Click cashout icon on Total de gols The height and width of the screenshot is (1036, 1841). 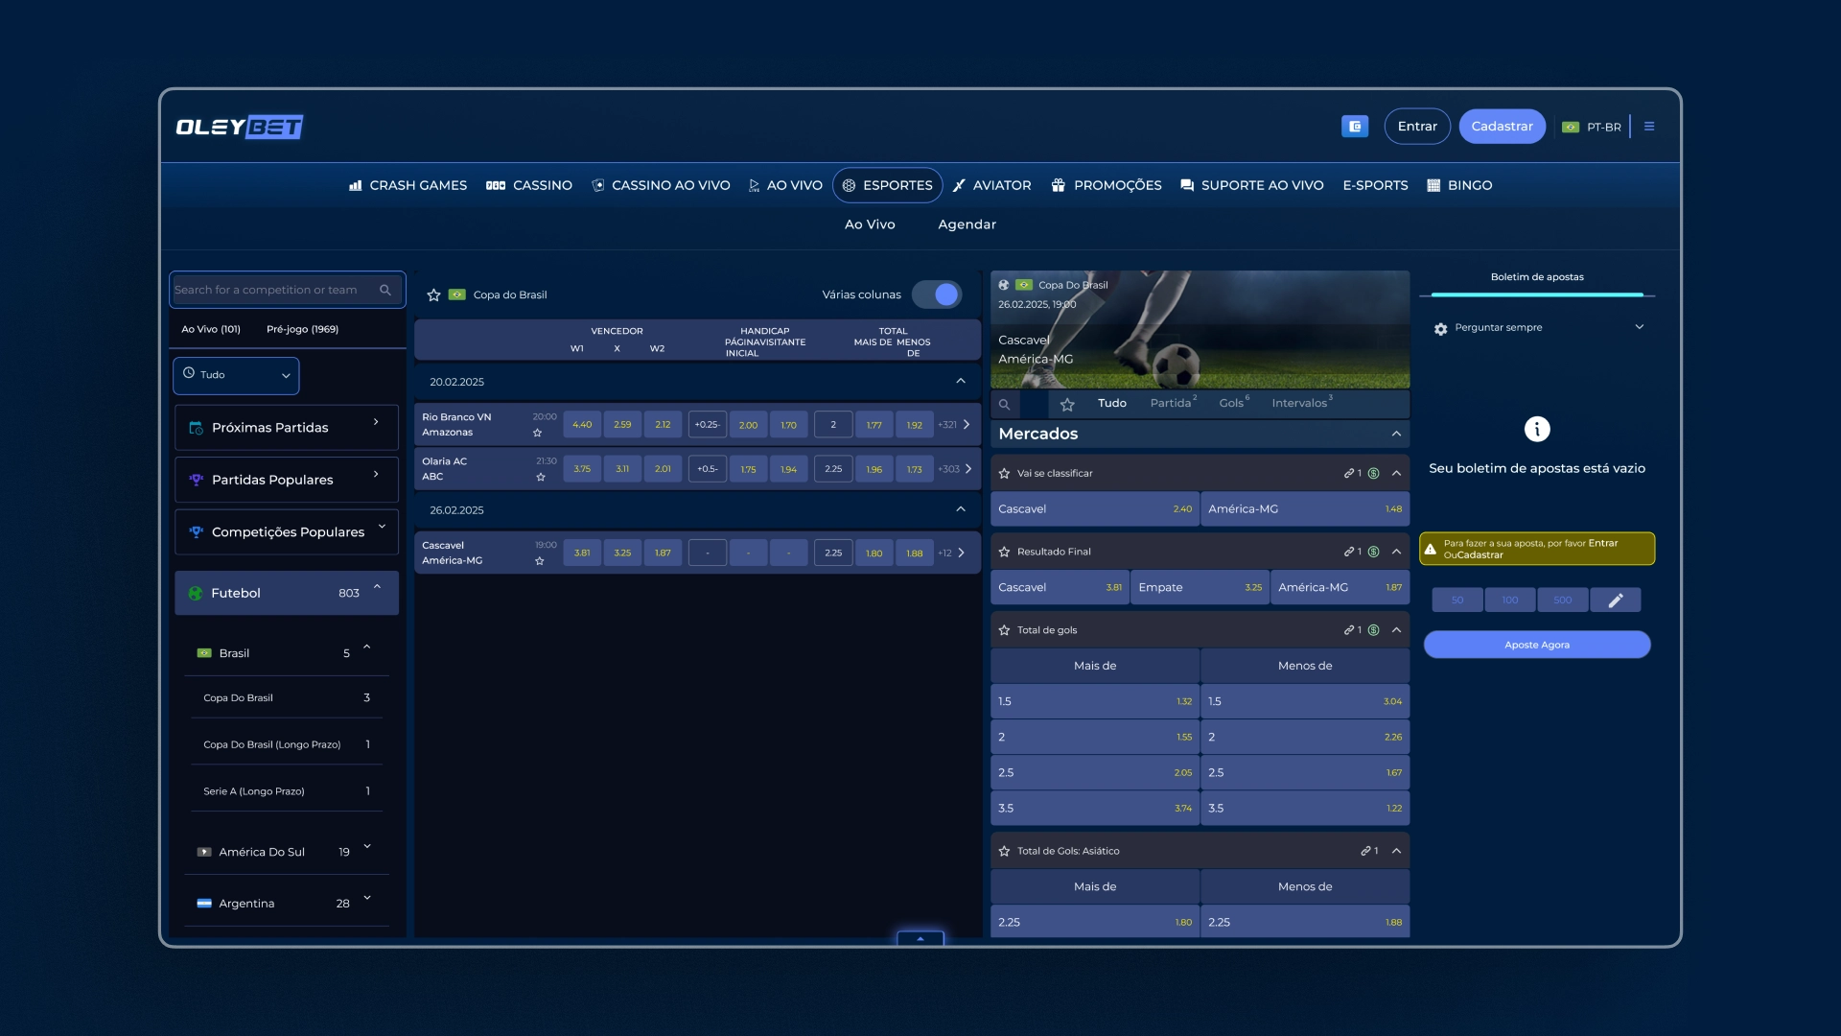[1373, 630]
